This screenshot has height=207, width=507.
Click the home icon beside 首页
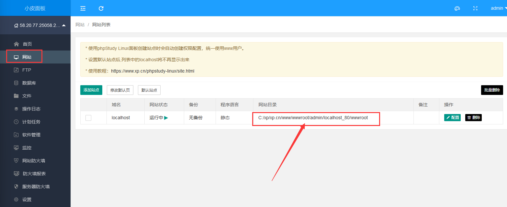16,44
